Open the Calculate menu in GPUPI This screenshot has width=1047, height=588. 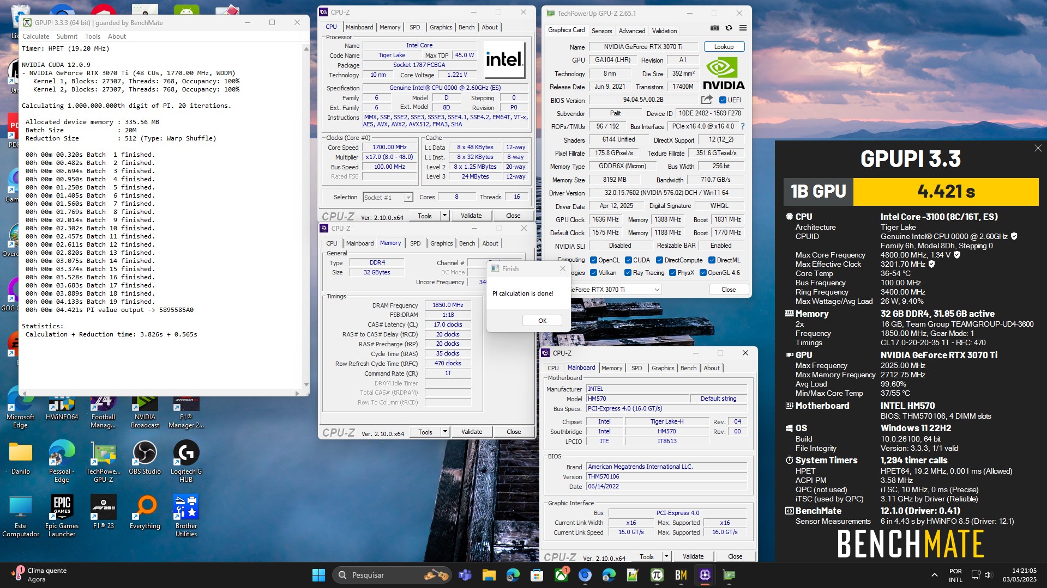[x=36, y=36]
